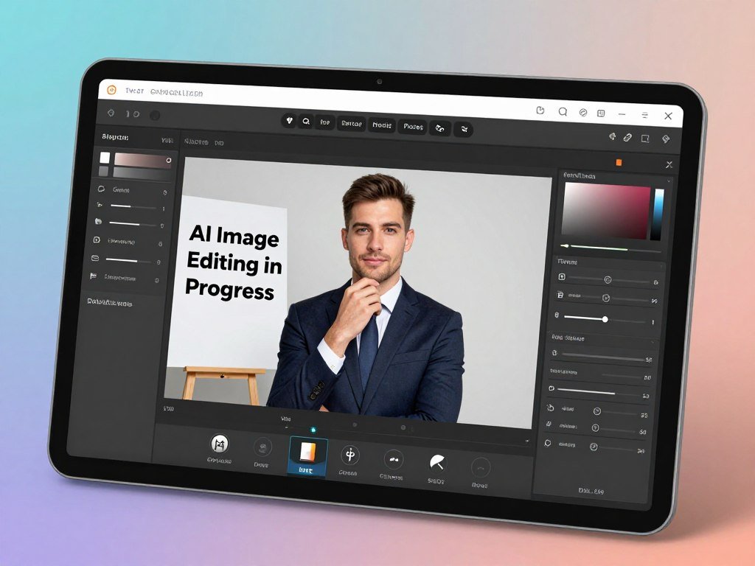Click the man's portrait on the canvas
The image size is (755, 566).
(x=371, y=298)
